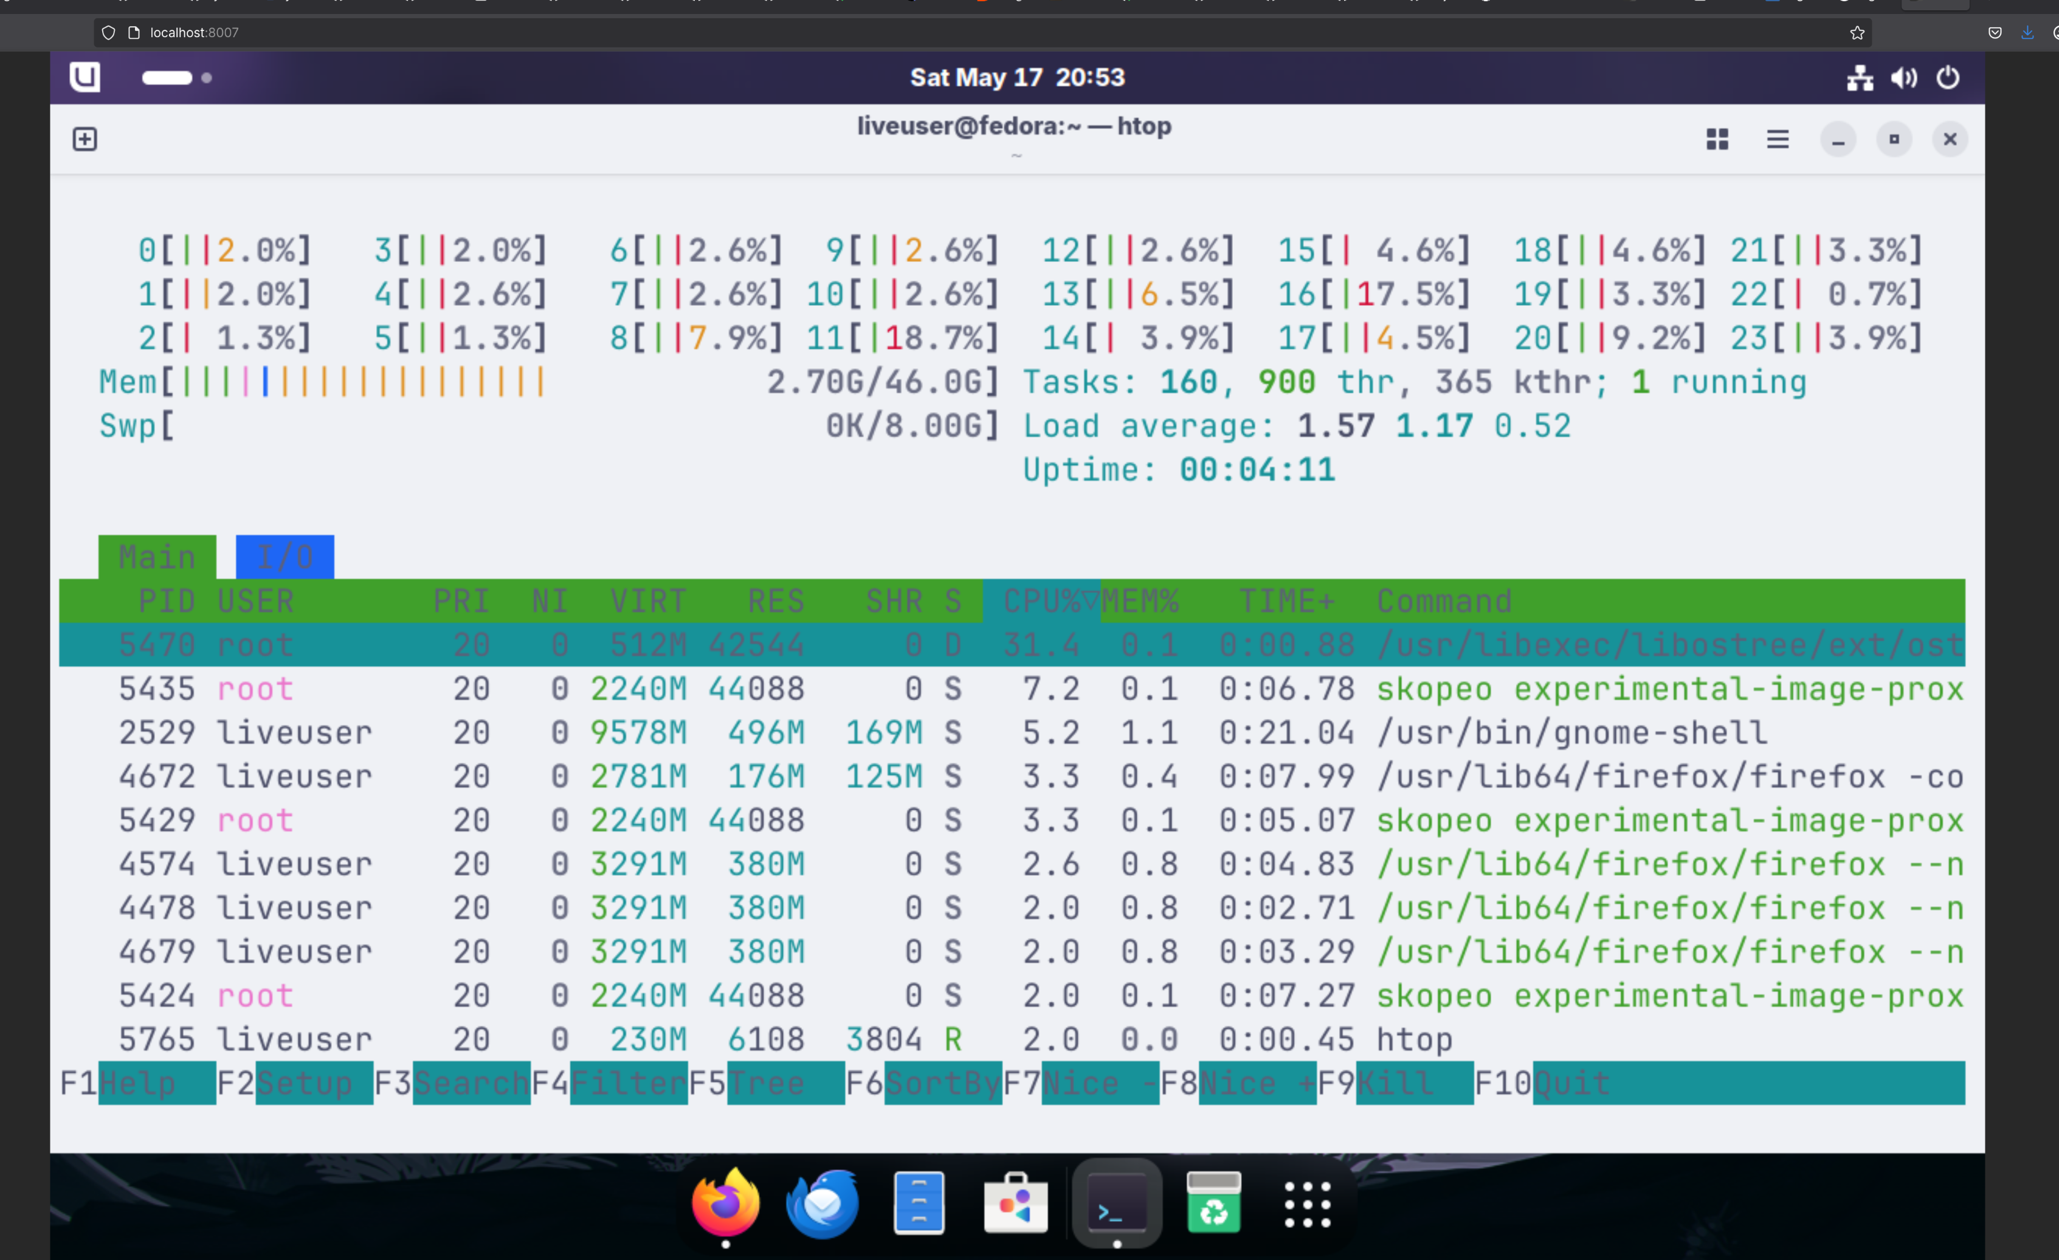Click the power icon in the top bar

point(1948,78)
